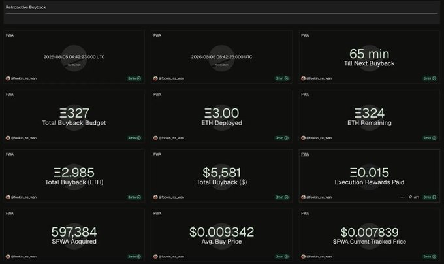Click the 3min refresh badge on Next Buyback card
Viewport: 444px width, 264px height.
[282, 78]
